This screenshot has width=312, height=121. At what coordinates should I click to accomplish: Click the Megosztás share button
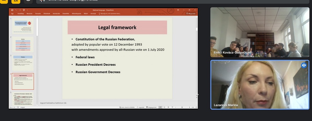[x=191, y=14]
